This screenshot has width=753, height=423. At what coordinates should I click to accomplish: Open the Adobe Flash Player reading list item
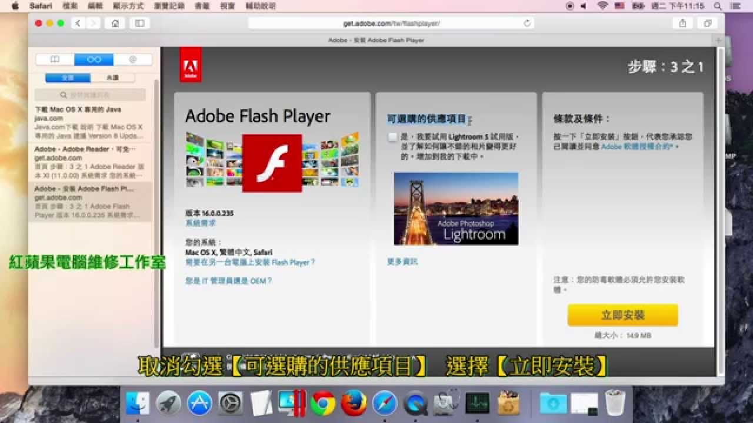(90, 202)
